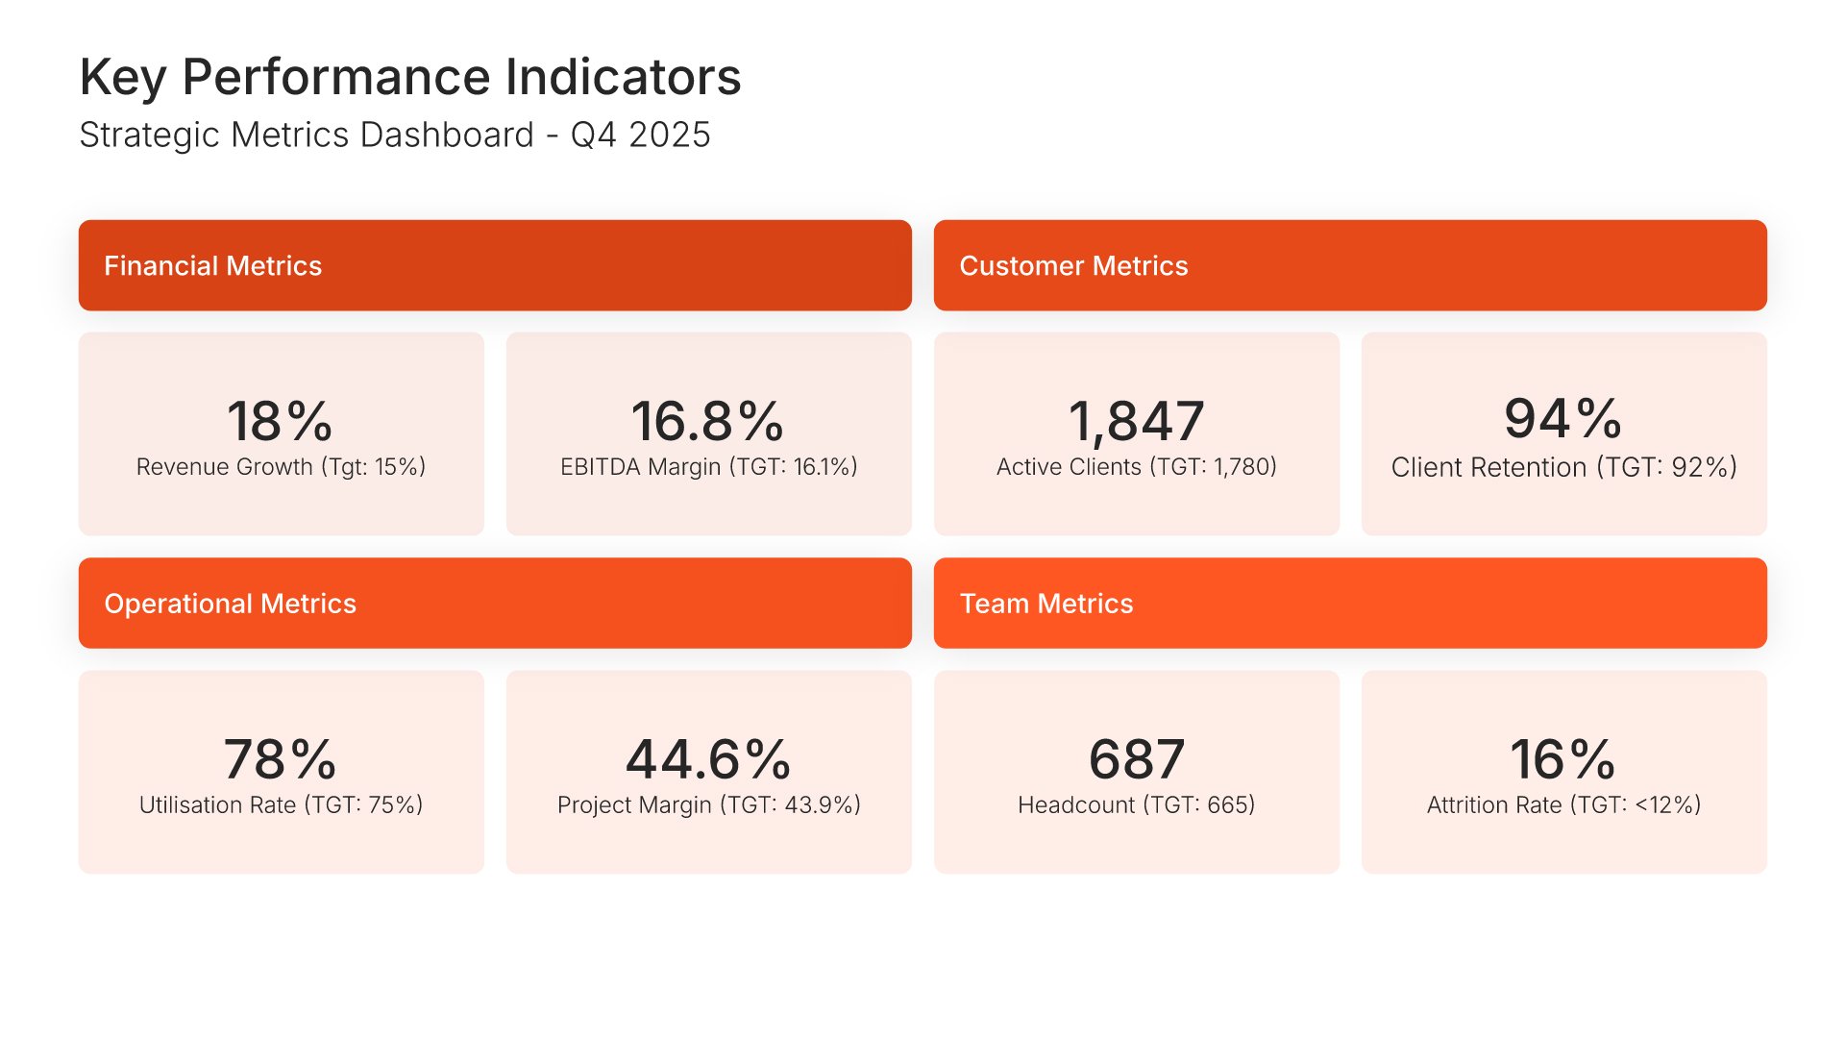Image resolution: width=1845 pixels, height=1038 pixels.
Task: Select the Active Clients target label
Action: coord(1136,467)
